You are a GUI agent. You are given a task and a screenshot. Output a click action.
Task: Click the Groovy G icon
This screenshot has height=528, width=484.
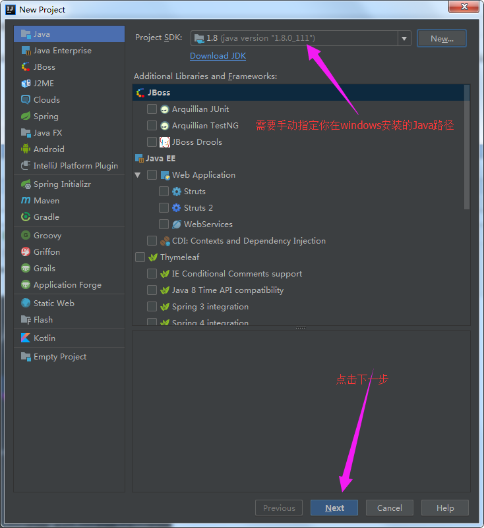pos(26,236)
